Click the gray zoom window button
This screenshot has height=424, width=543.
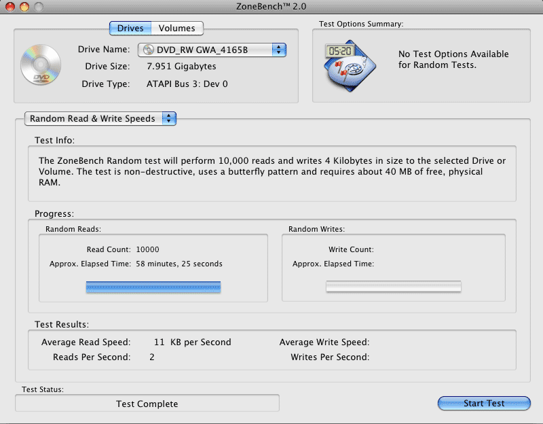click(x=38, y=7)
